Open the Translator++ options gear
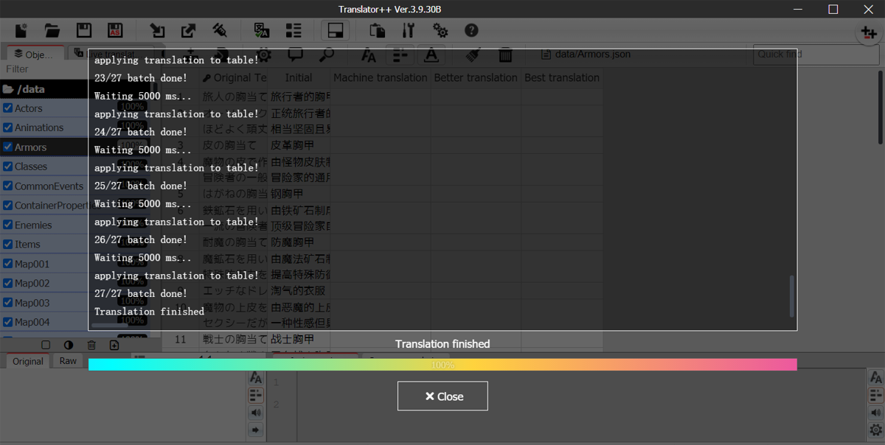This screenshot has height=445, width=885. point(440,30)
